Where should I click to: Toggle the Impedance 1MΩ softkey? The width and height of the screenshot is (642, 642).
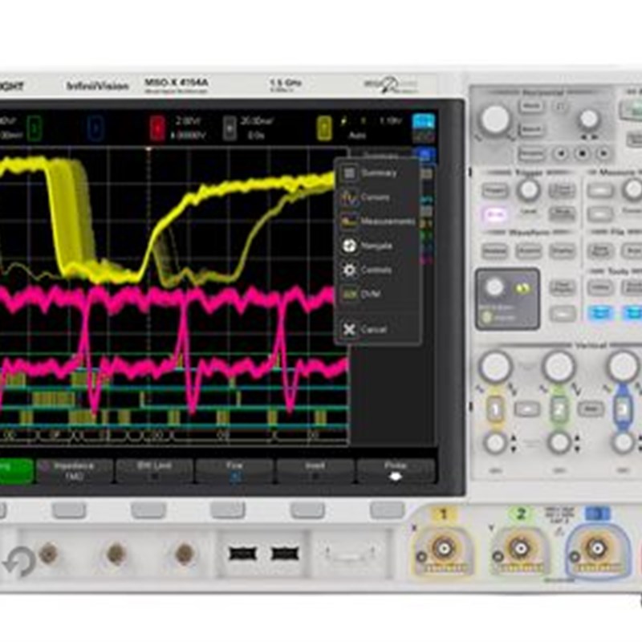click(74, 471)
